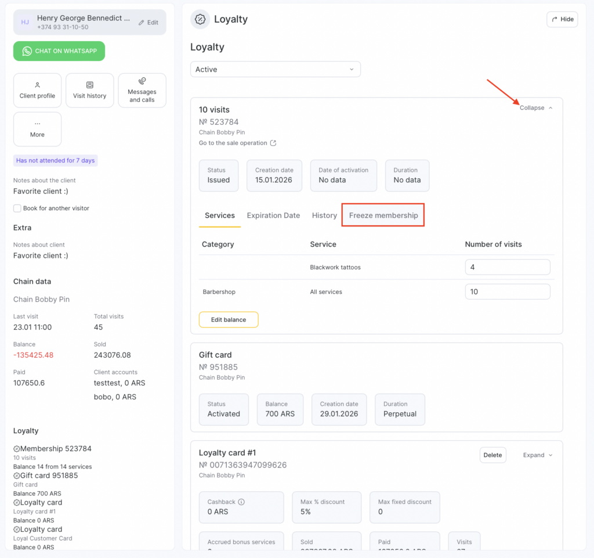Hide the Loyalty panel
This screenshot has height=558, width=594.
(562, 19)
